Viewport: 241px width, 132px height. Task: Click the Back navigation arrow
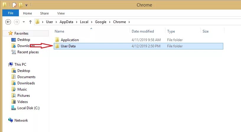8,22
